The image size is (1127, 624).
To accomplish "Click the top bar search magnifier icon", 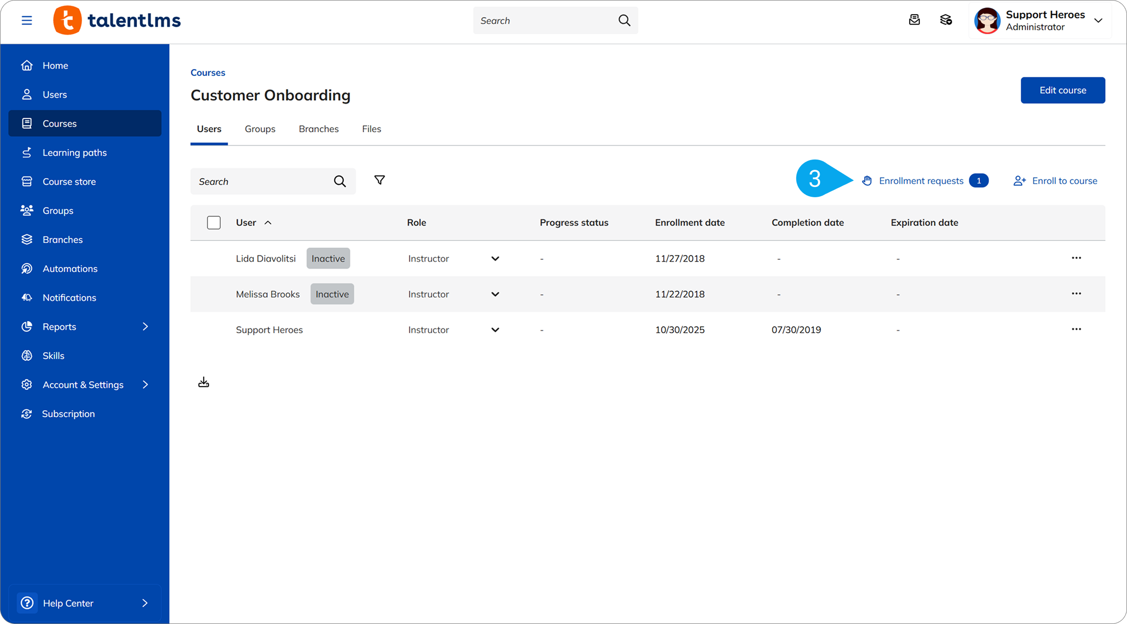I will tap(624, 21).
